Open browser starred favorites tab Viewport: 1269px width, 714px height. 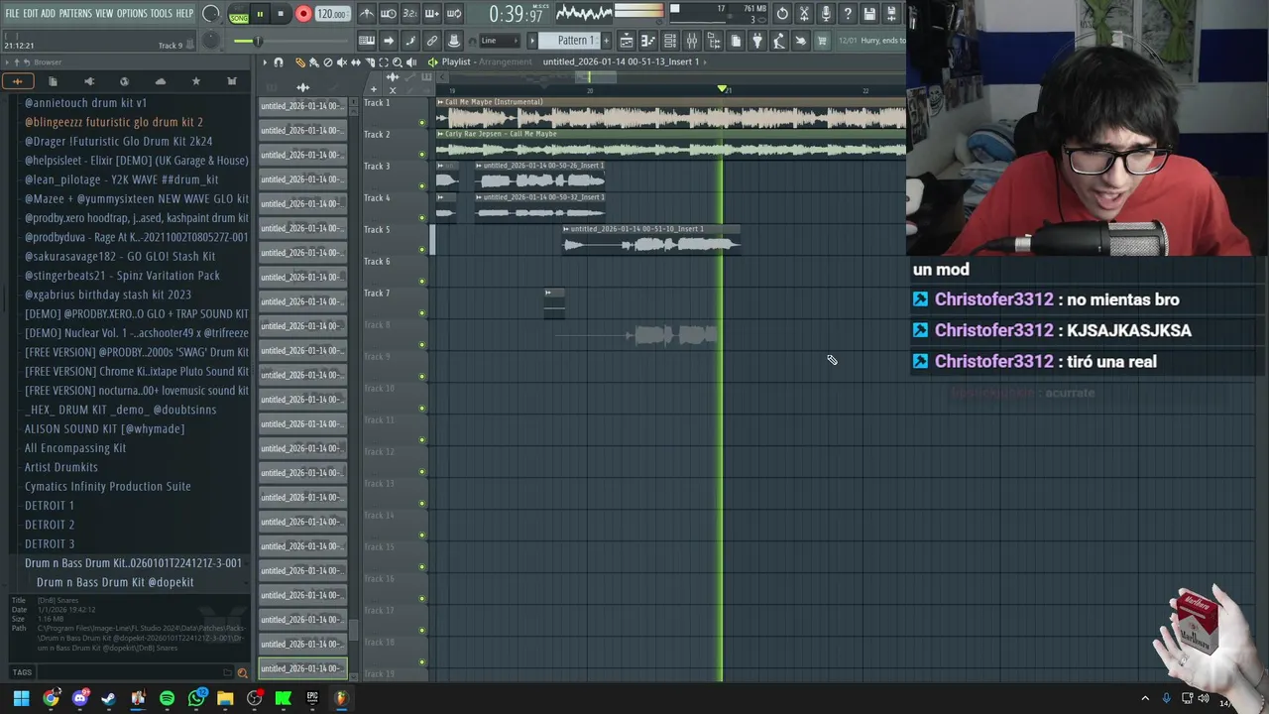(x=196, y=81)
